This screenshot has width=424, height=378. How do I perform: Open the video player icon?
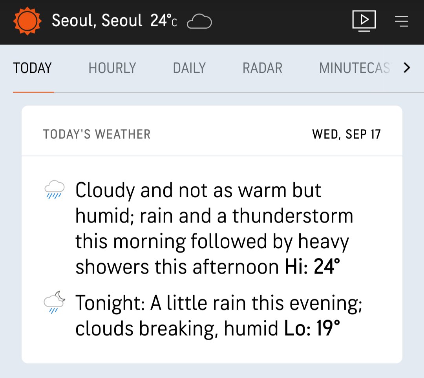tap(364, 21)
